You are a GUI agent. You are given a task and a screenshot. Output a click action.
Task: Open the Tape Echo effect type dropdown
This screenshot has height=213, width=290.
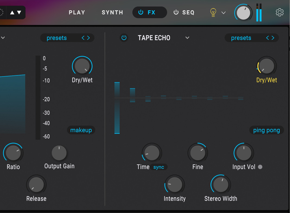point(187,38)
